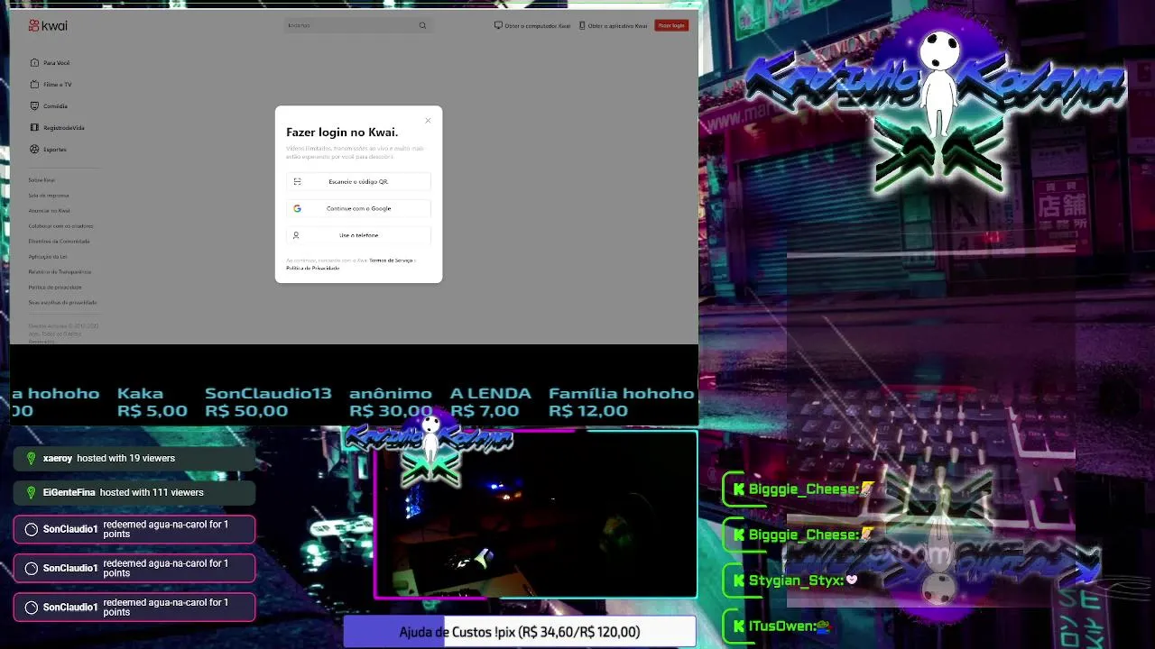
Task: Open the Sala de imprensa link
Action: (x=49, y=196)
